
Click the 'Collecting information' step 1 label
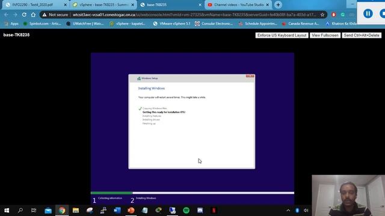pyautogui.click(x=110, y=198)
